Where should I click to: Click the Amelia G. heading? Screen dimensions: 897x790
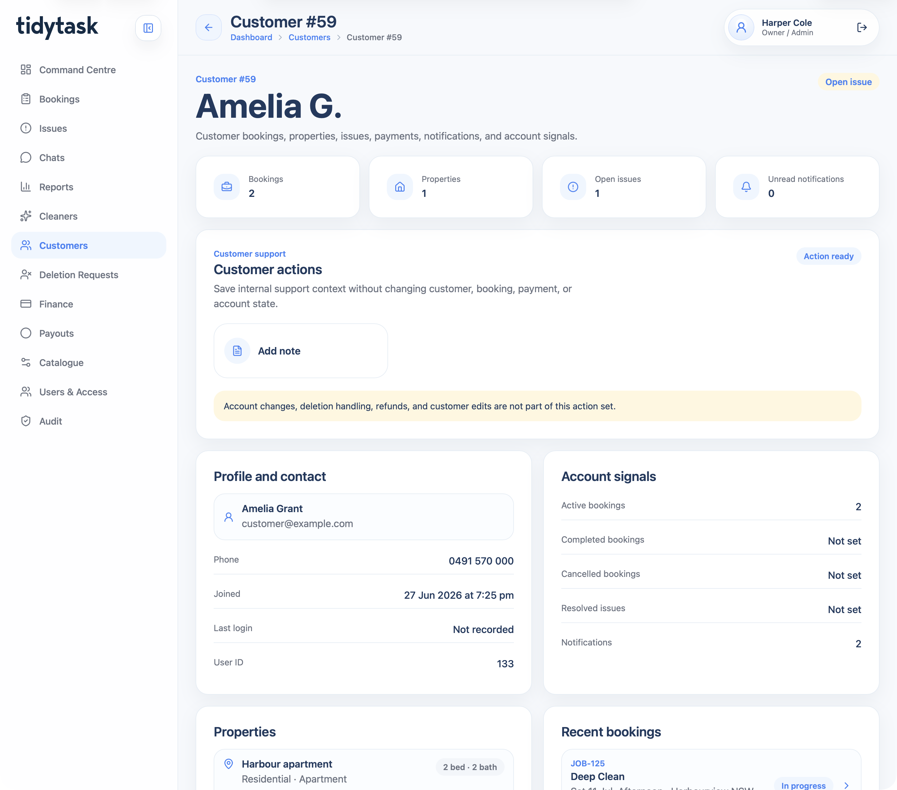(x=268, y=106)
